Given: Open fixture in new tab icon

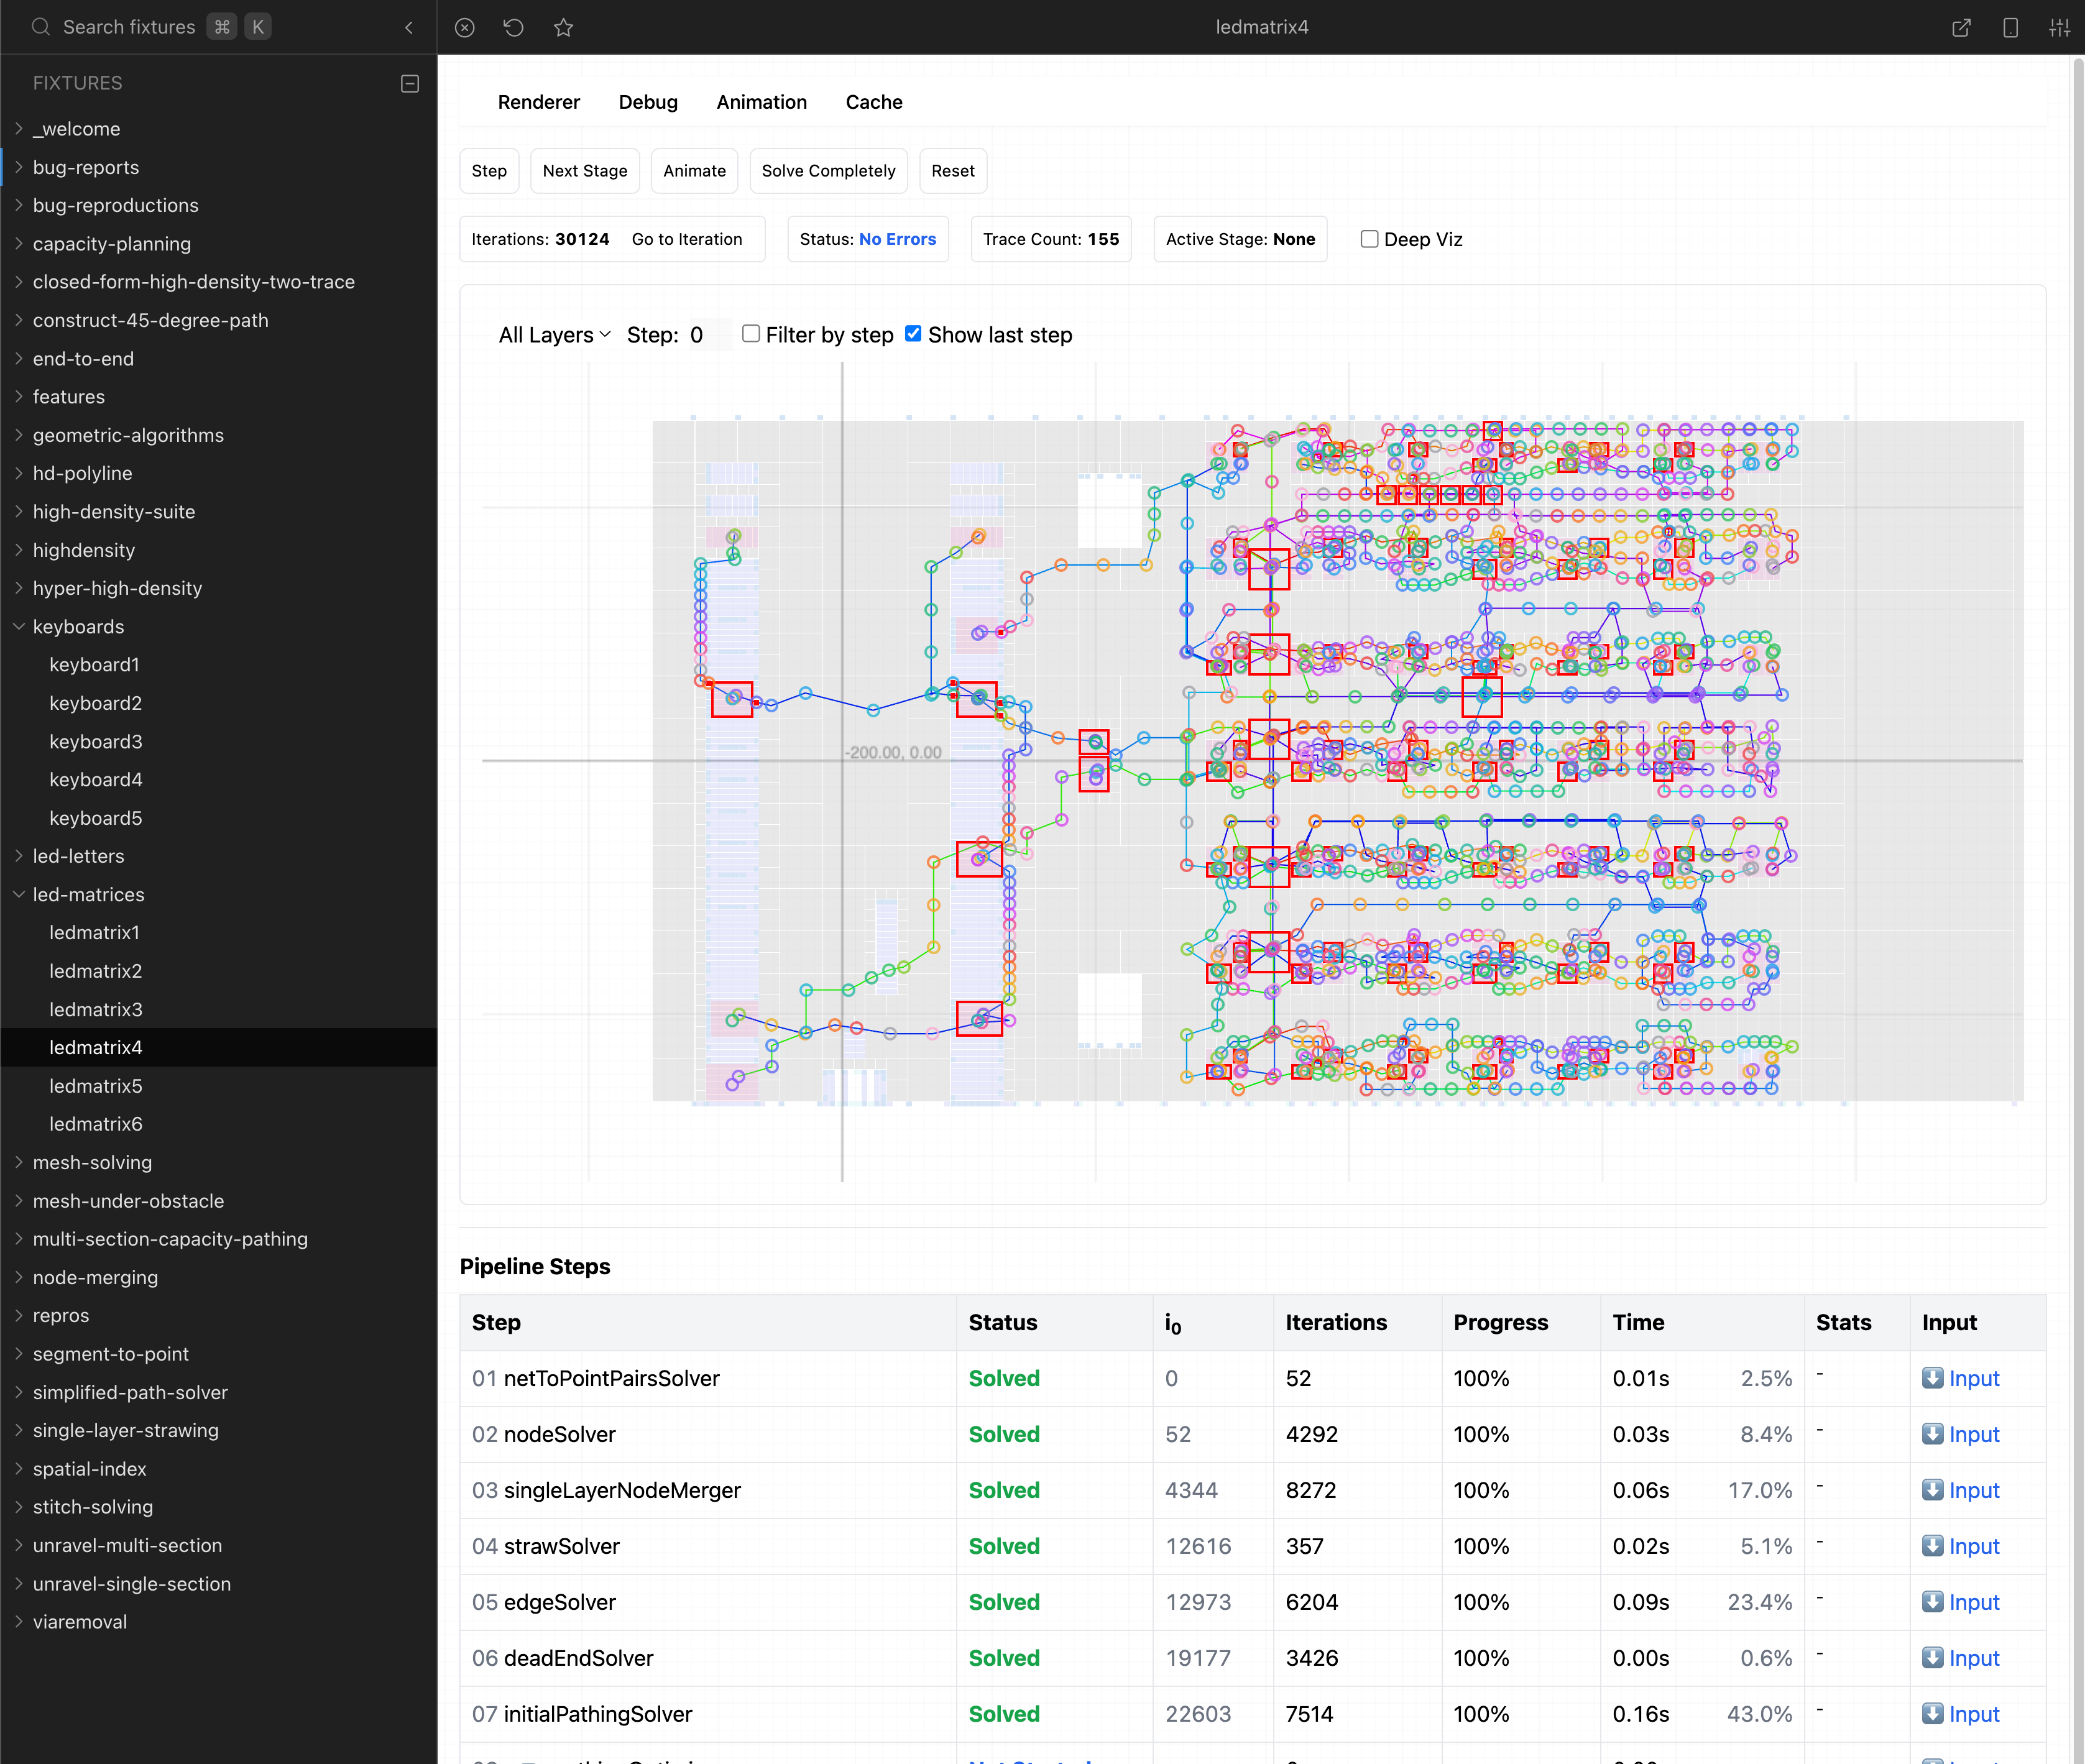Looking at the screenshot, I should 1961,27.
